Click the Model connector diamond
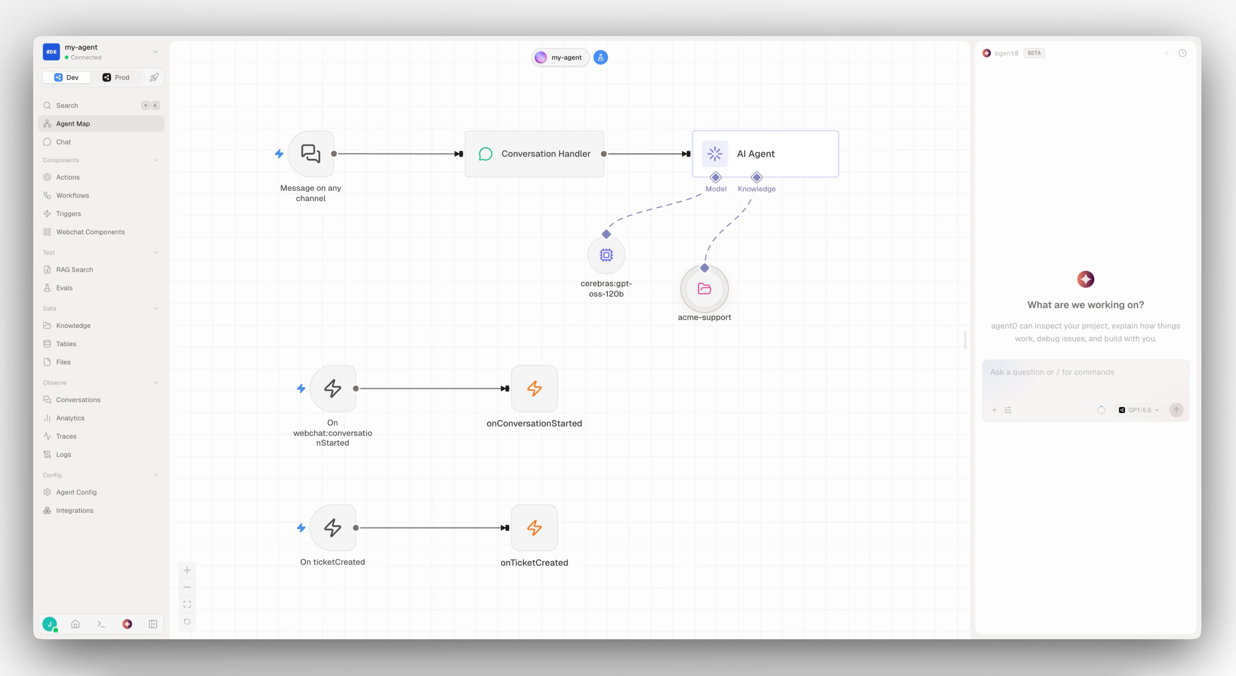 pyautogui.click(x=715, y=177)
